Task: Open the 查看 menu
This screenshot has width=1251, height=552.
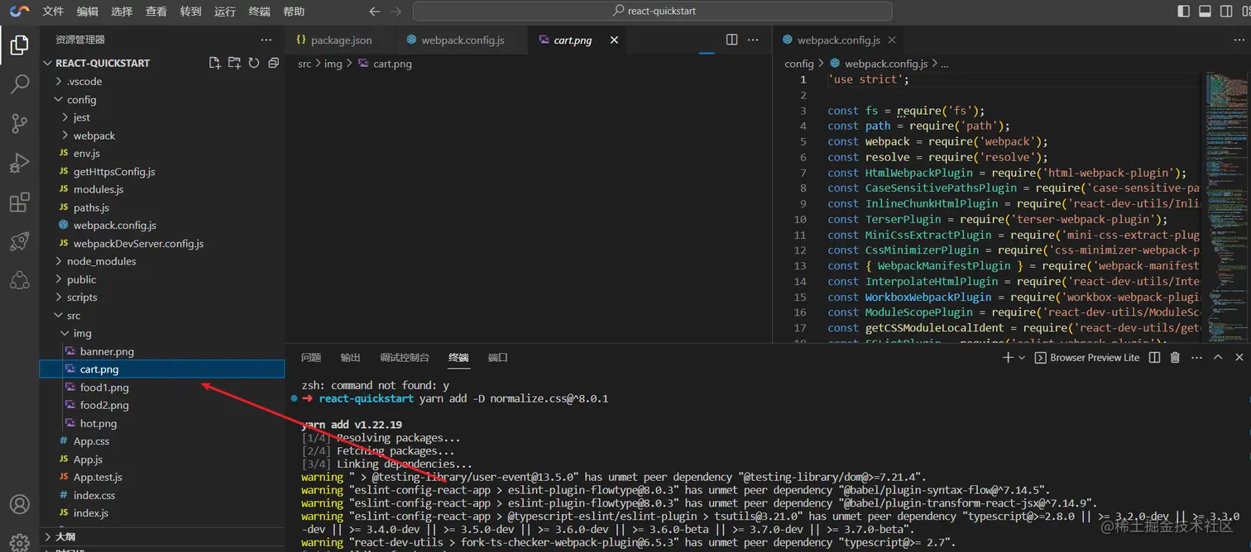Action: (156, 12)
